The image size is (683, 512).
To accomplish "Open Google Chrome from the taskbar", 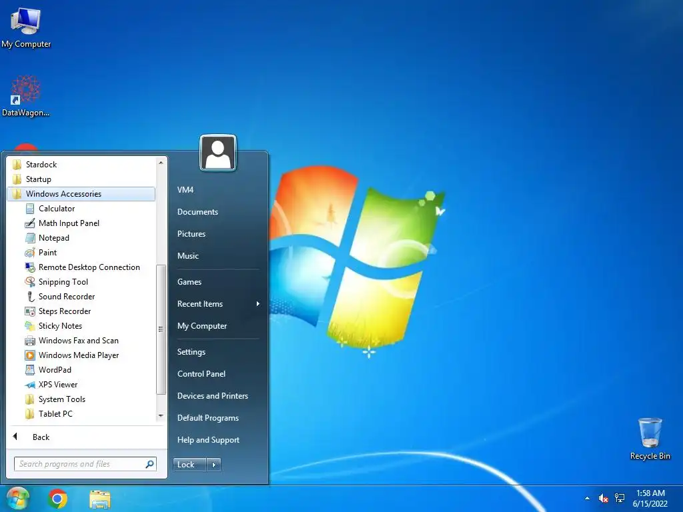I will 57,499.
